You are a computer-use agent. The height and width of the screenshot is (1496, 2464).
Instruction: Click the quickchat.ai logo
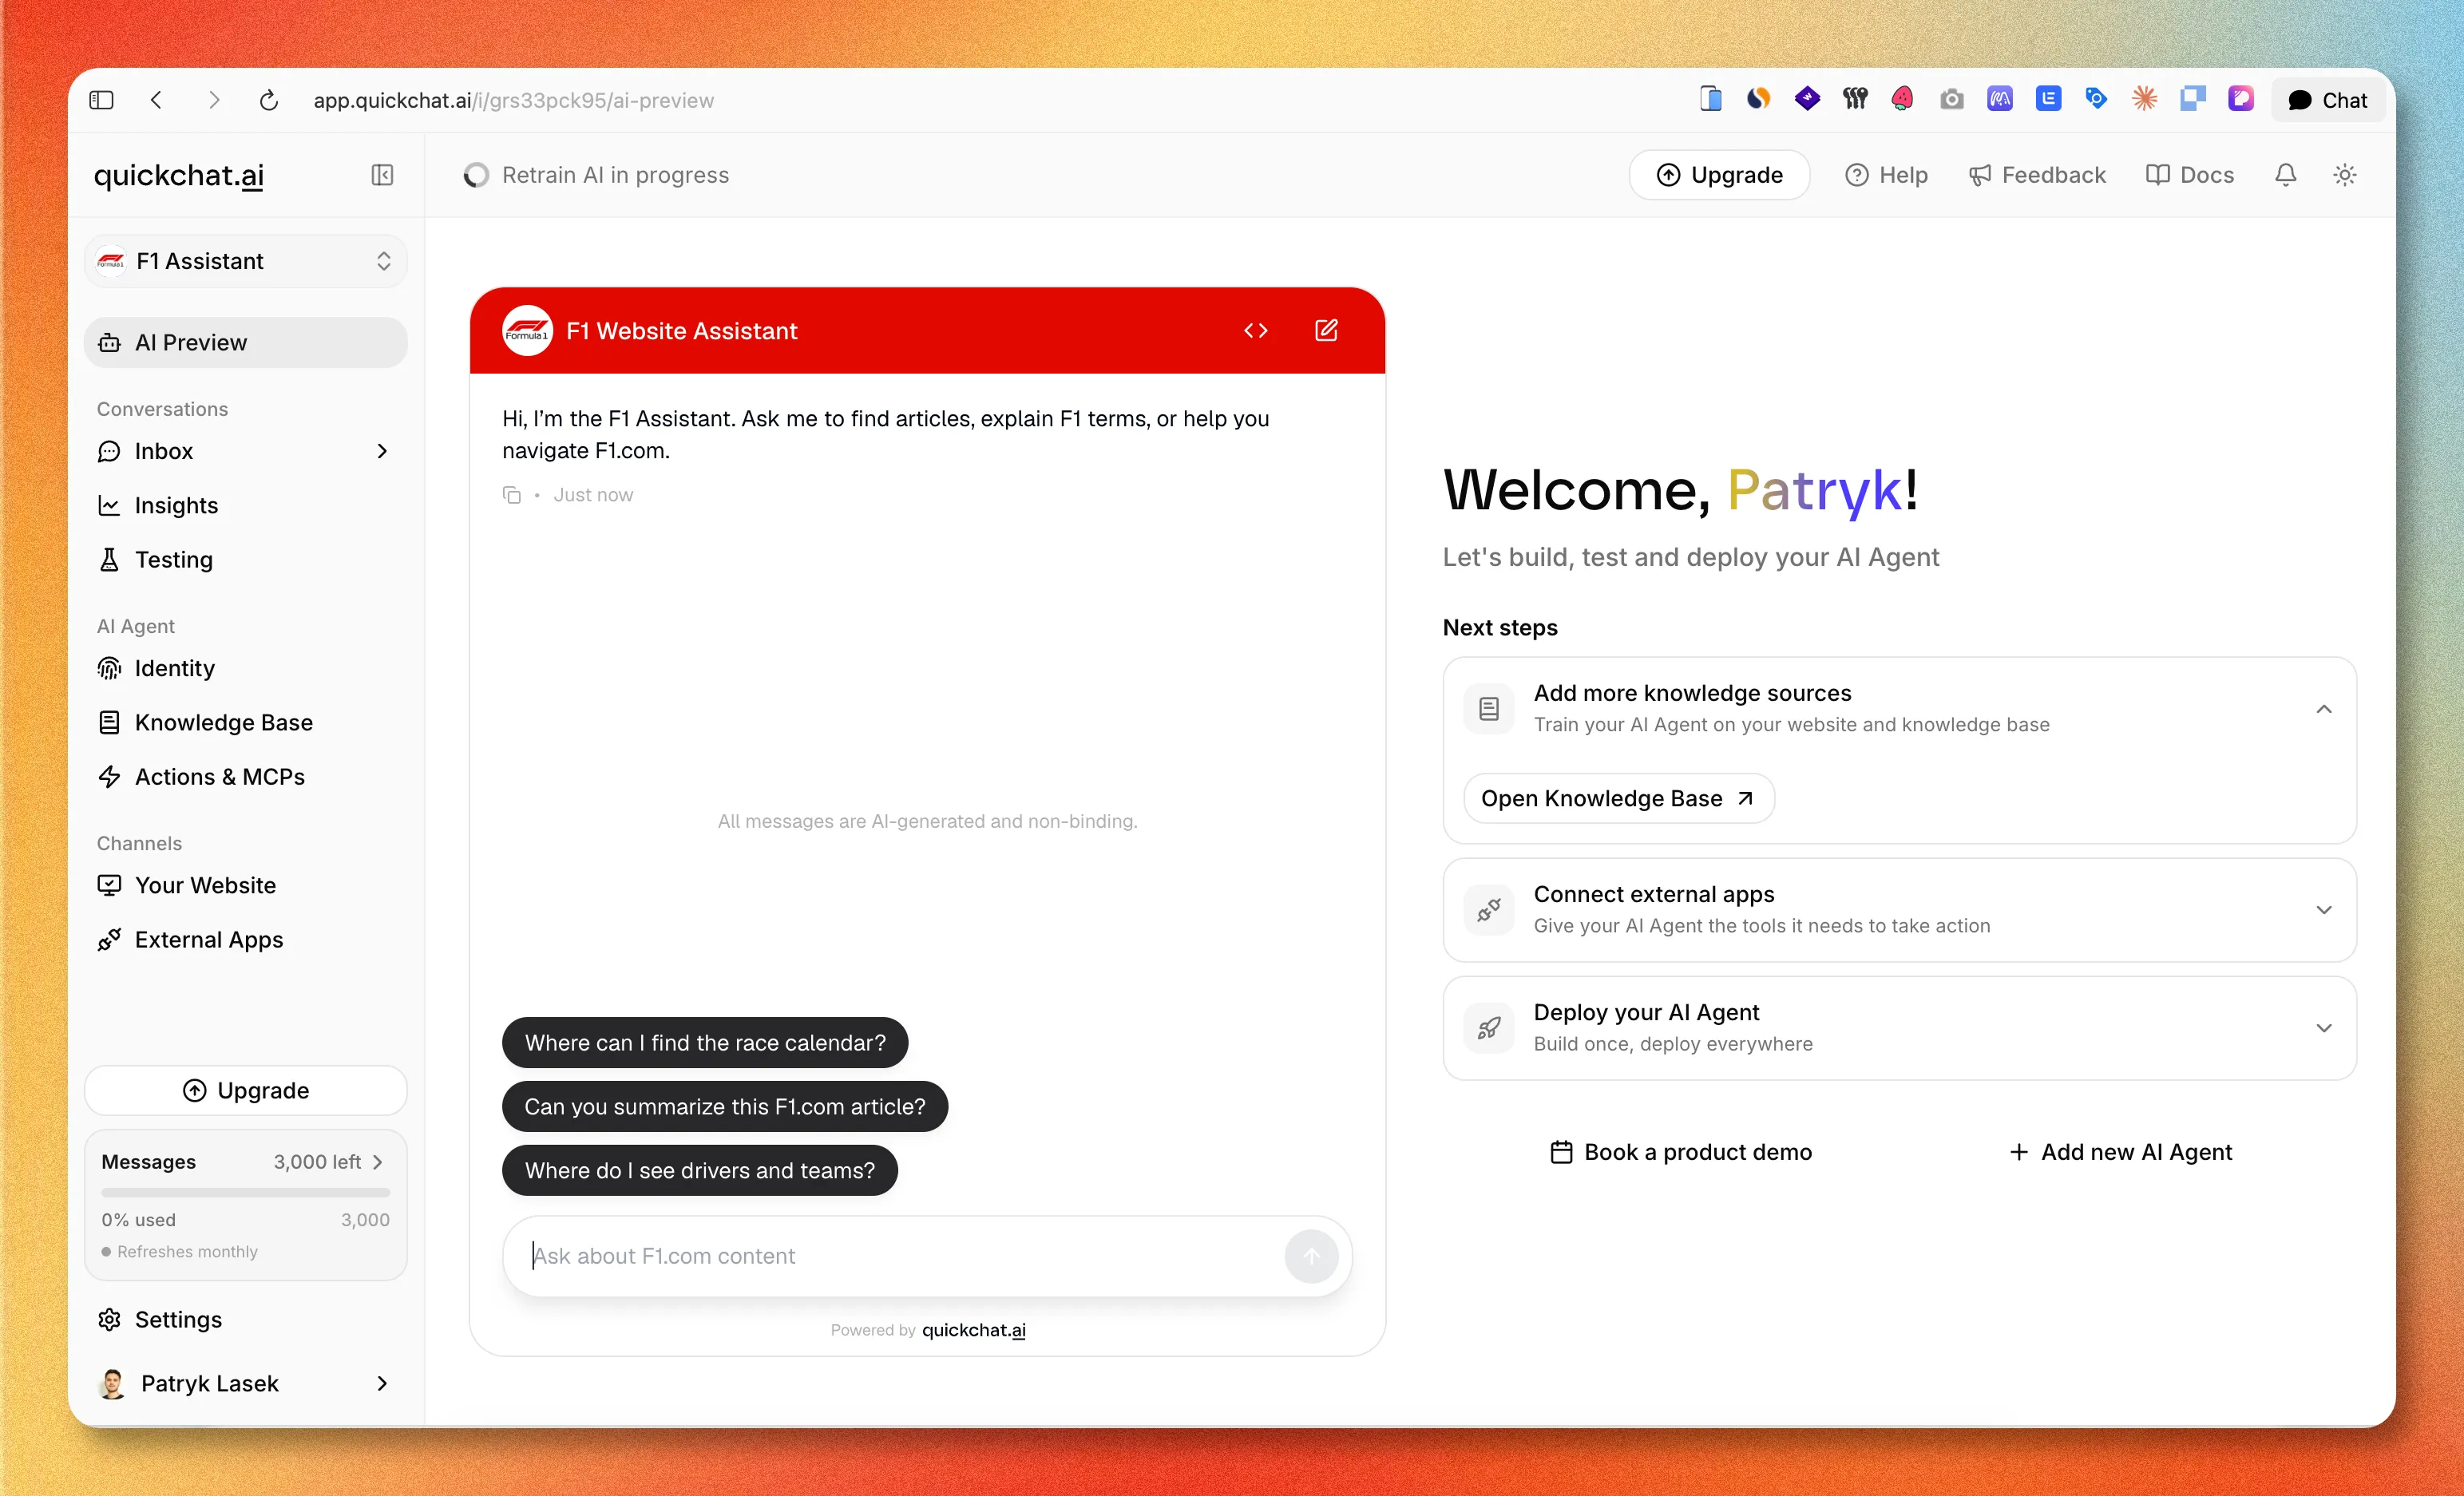179,175
